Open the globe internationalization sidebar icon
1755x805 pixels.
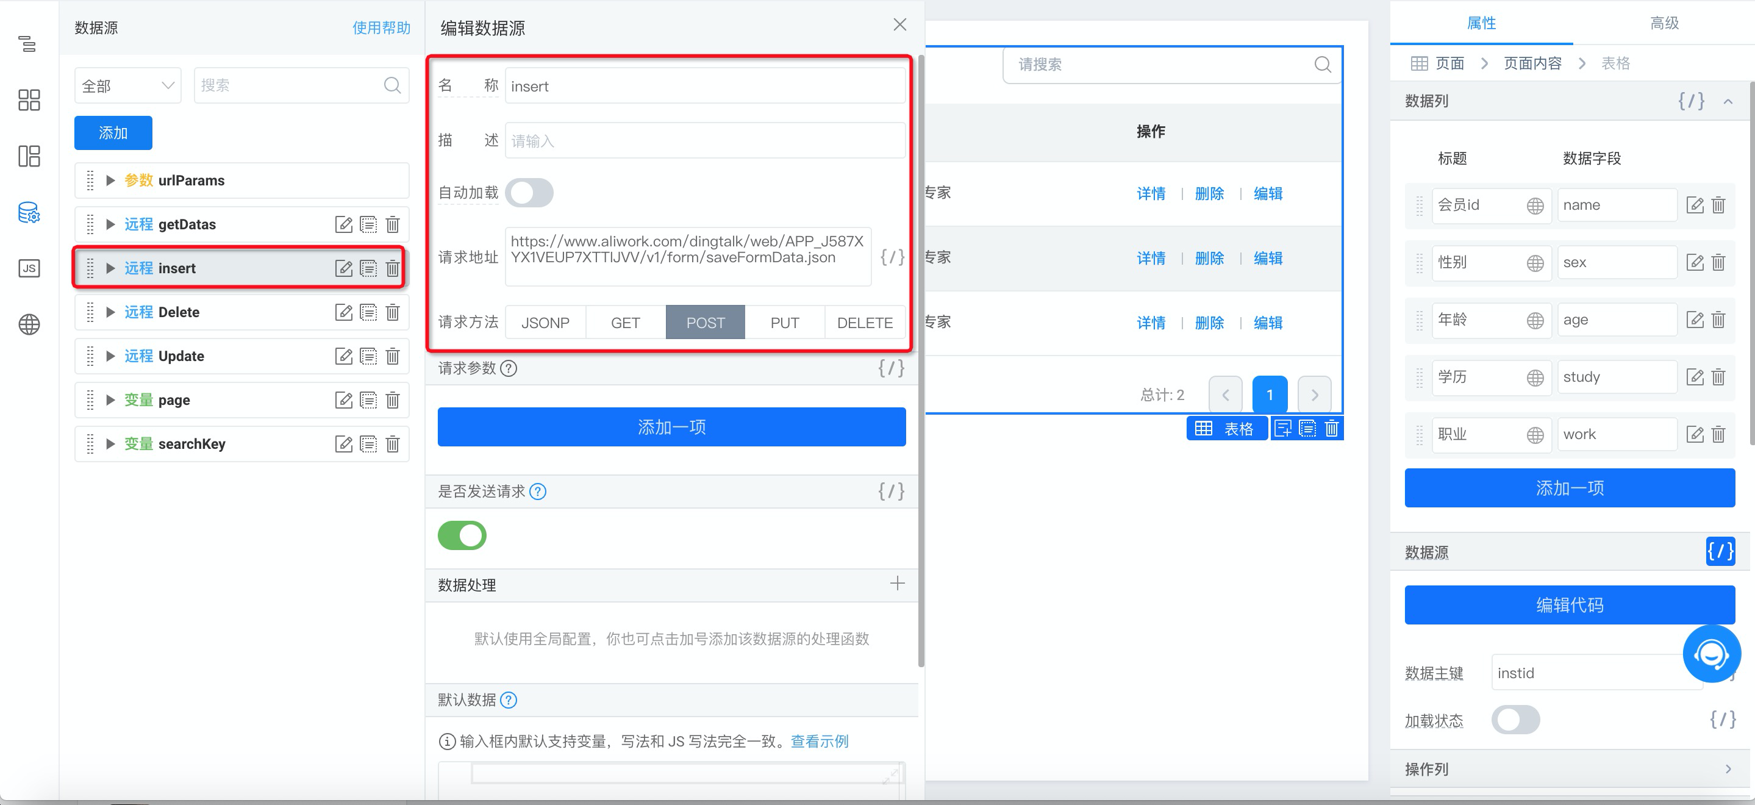tap(29, 324)
